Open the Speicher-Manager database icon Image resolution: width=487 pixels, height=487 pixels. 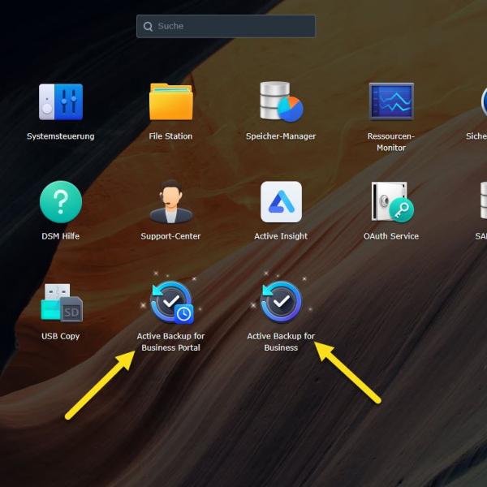[x=281, y=102]
